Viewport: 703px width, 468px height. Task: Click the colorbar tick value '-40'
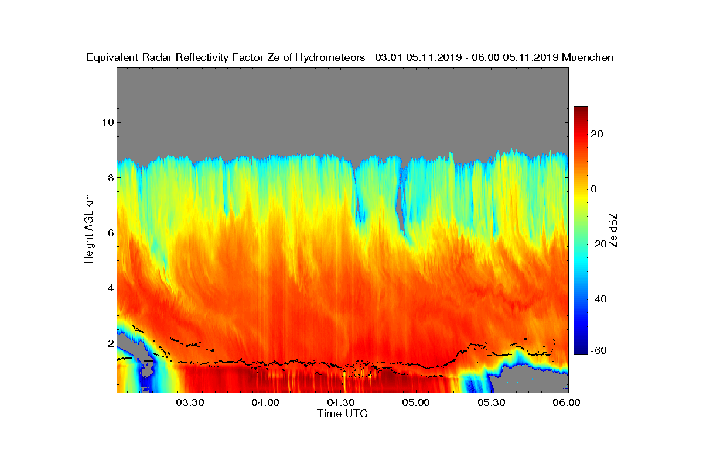click(598, 300)
